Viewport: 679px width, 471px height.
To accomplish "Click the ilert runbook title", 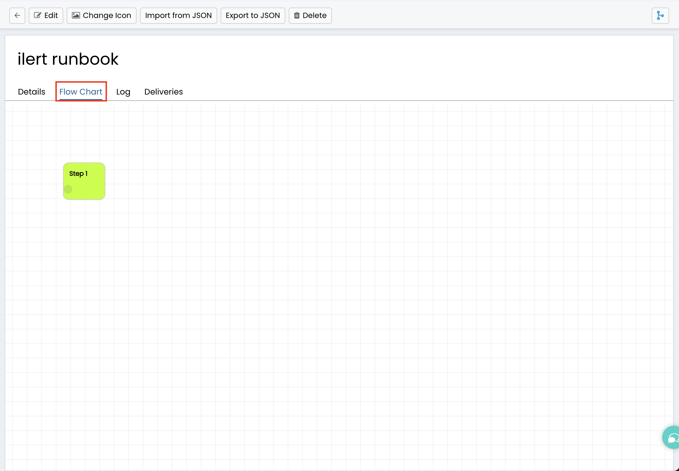I will (68, 59).
